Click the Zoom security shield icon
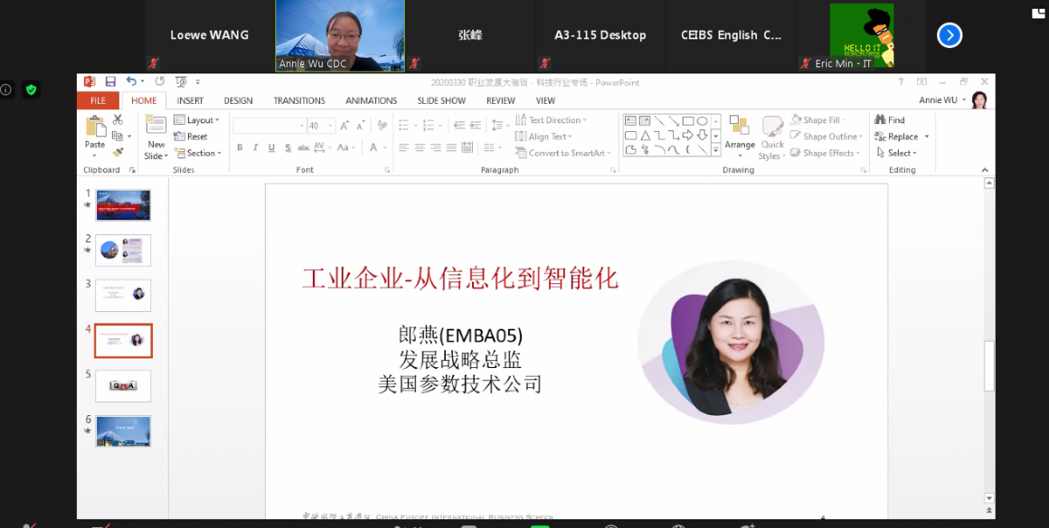 (31, 89)
